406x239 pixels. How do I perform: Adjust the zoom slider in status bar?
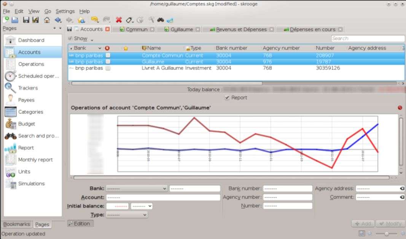(386, 234)
